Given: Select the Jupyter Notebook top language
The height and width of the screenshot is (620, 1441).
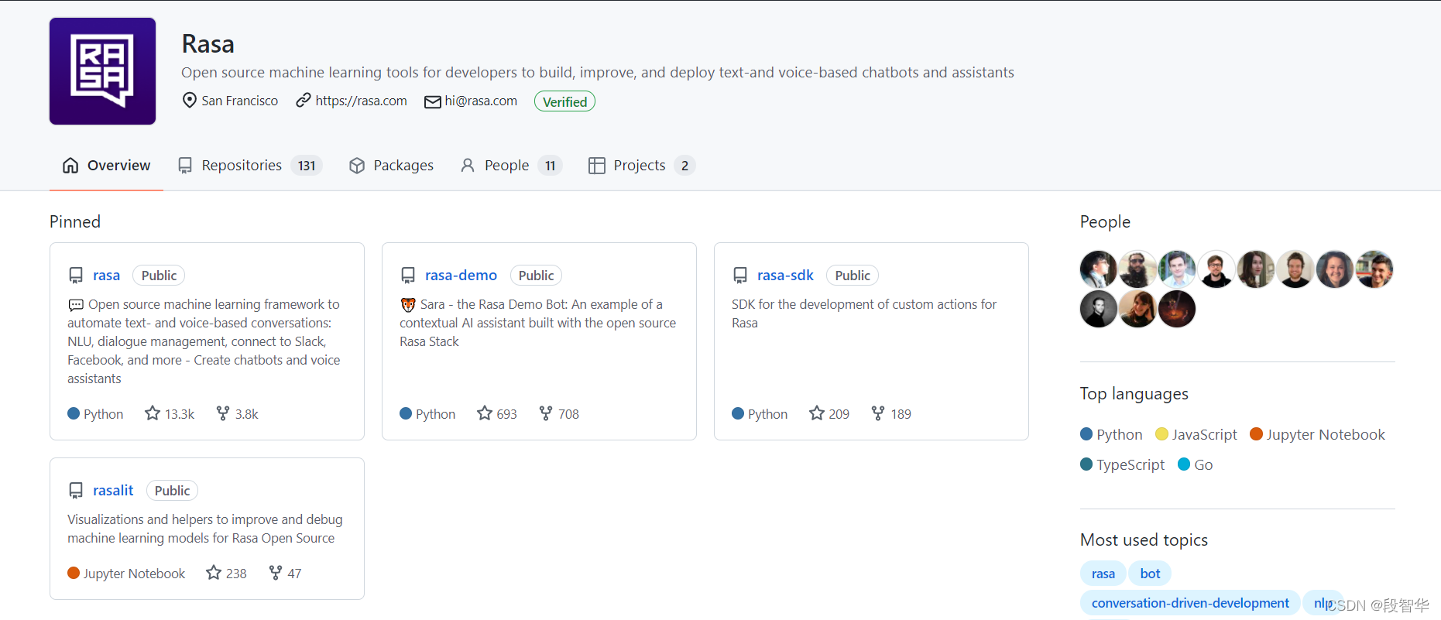Looking at the screenshot, I should tap(1318, 434).
